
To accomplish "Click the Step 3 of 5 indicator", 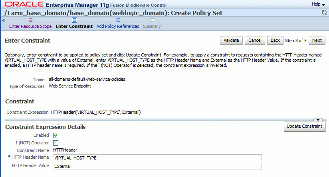I will pyautogui.click(x=296, y=41).
